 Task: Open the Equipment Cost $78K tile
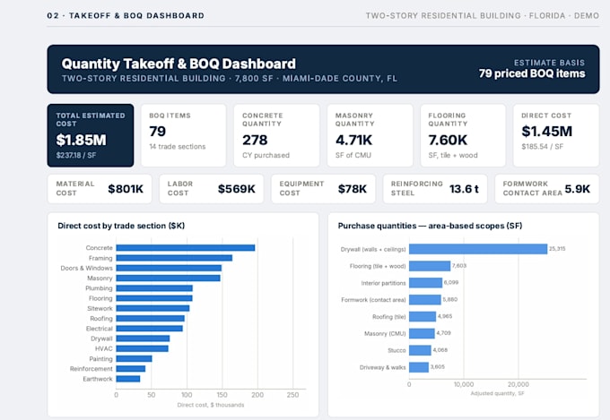(323, 189)
